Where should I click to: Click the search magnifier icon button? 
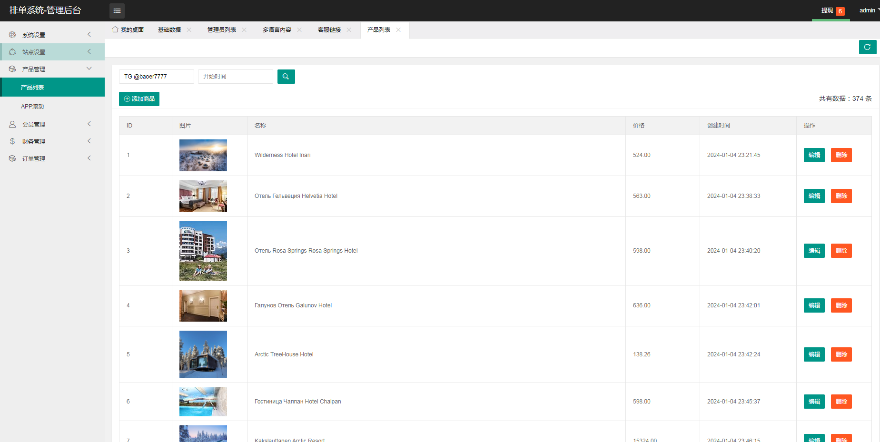[286, 77]
